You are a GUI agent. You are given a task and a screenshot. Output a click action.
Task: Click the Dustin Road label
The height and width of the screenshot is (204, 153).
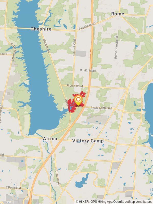pos(88,71)
